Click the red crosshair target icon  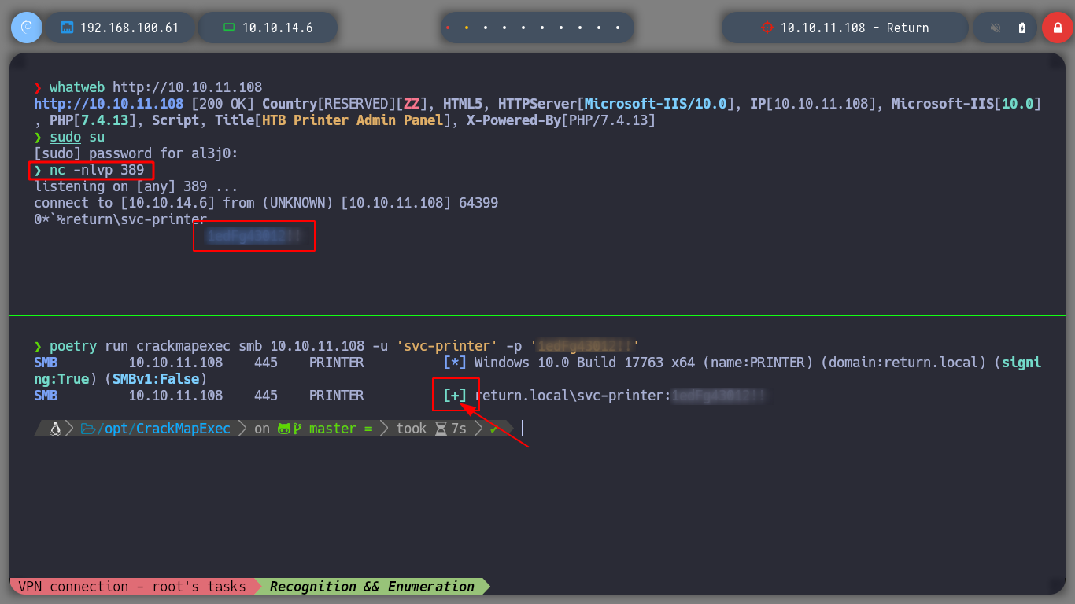click(x=767, y=28)
